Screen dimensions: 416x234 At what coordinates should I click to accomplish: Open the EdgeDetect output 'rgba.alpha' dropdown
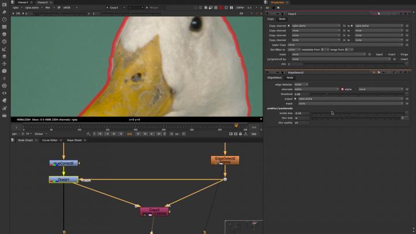coord(351,99)
